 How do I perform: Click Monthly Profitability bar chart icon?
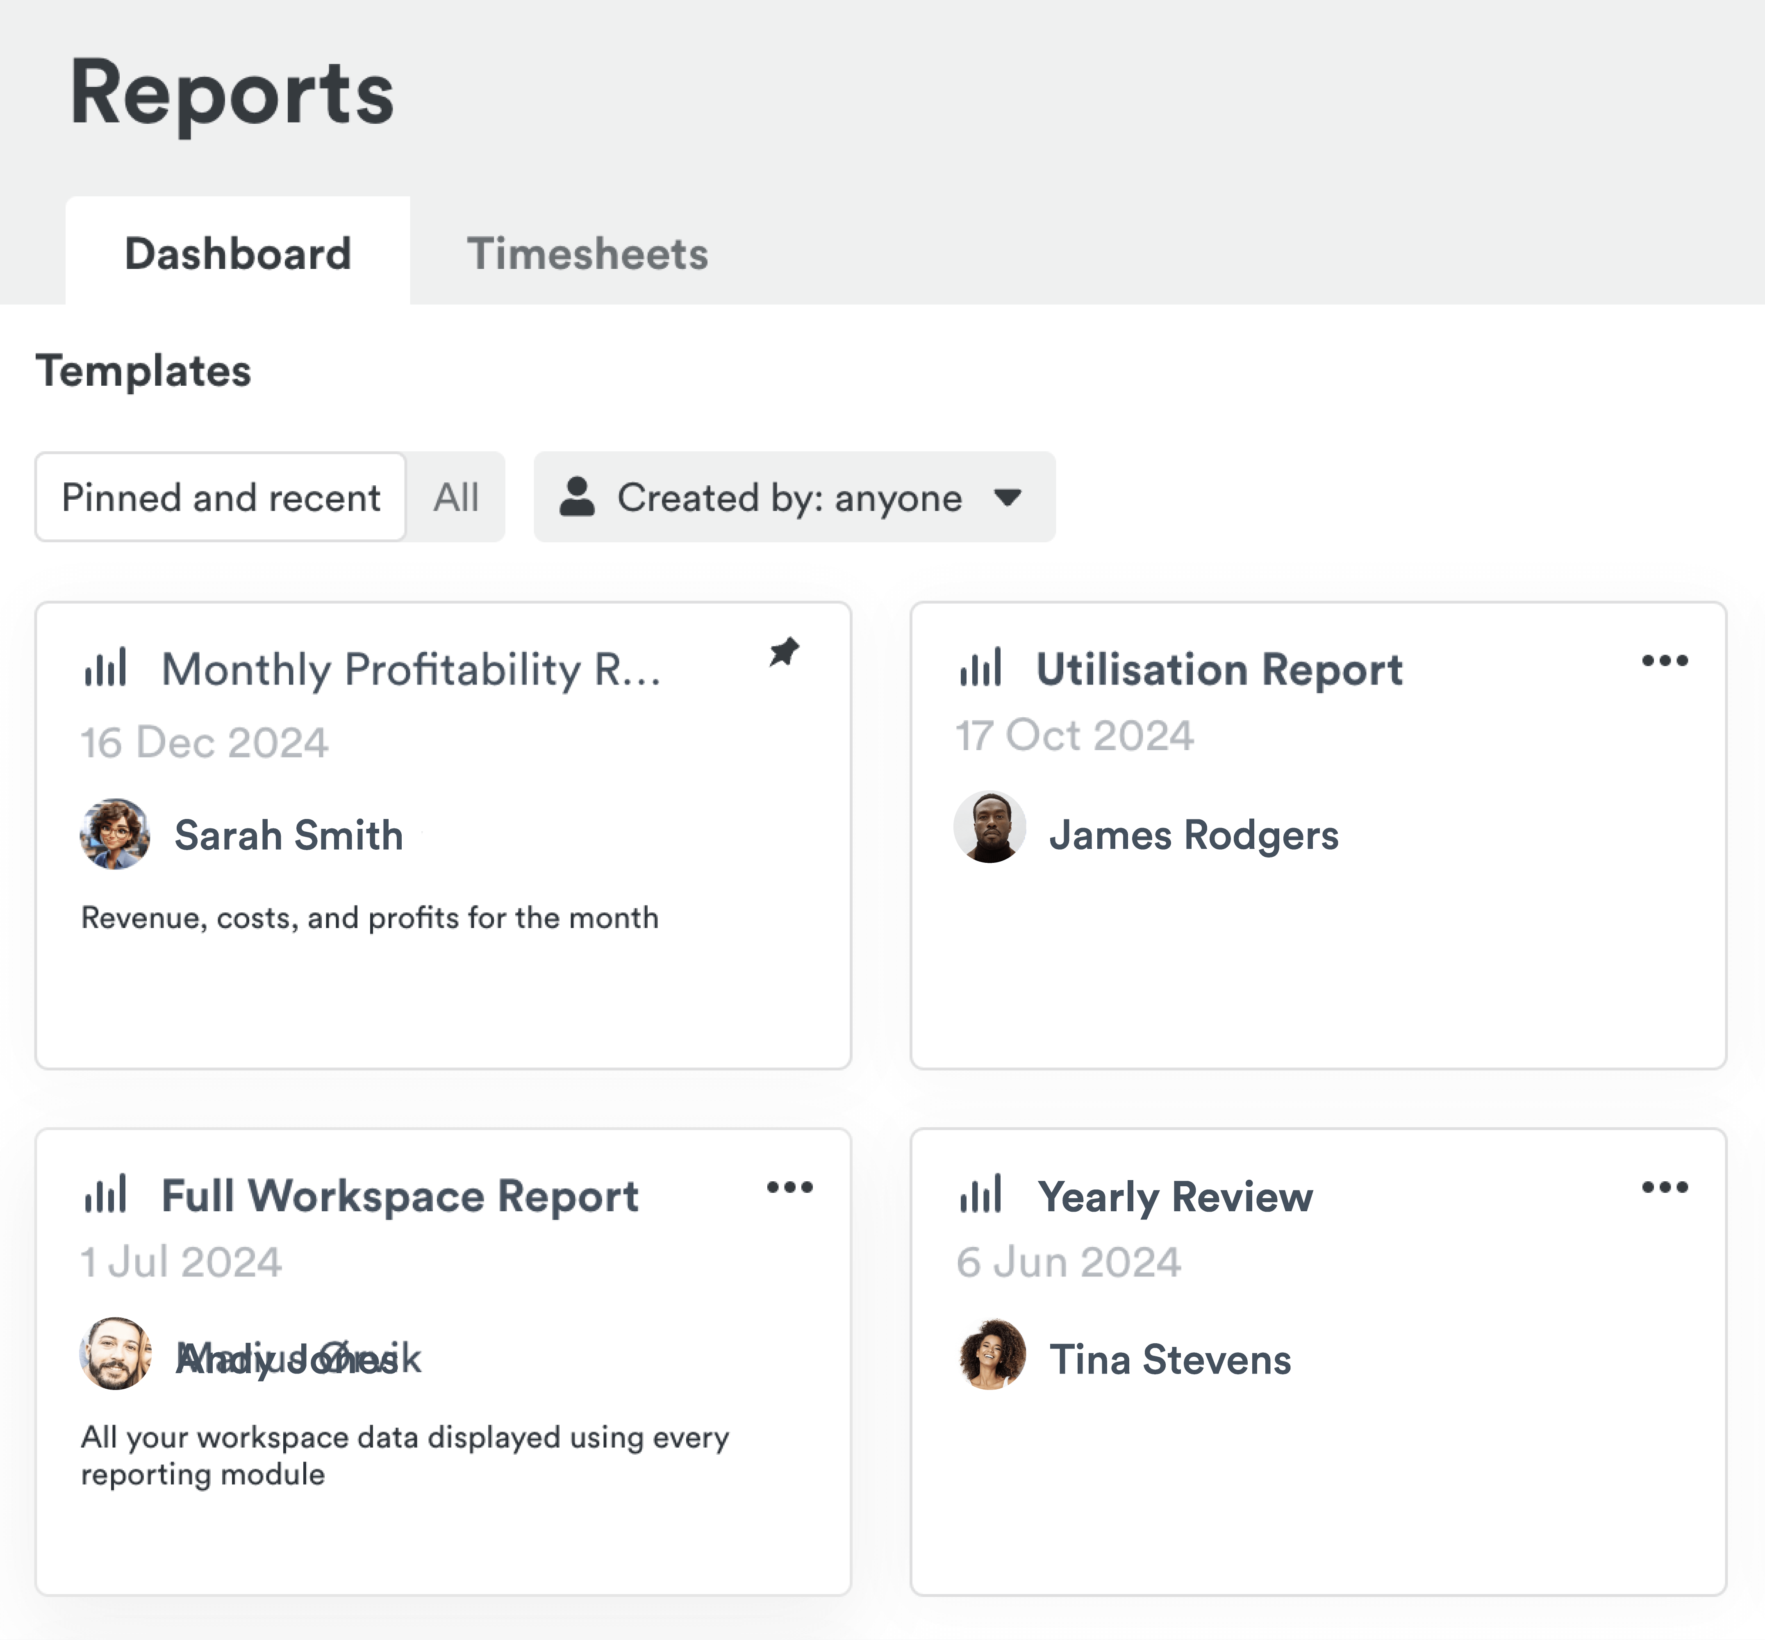coord(106,667)
